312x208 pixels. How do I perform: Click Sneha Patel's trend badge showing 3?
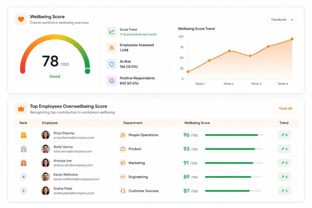point(284,191)
